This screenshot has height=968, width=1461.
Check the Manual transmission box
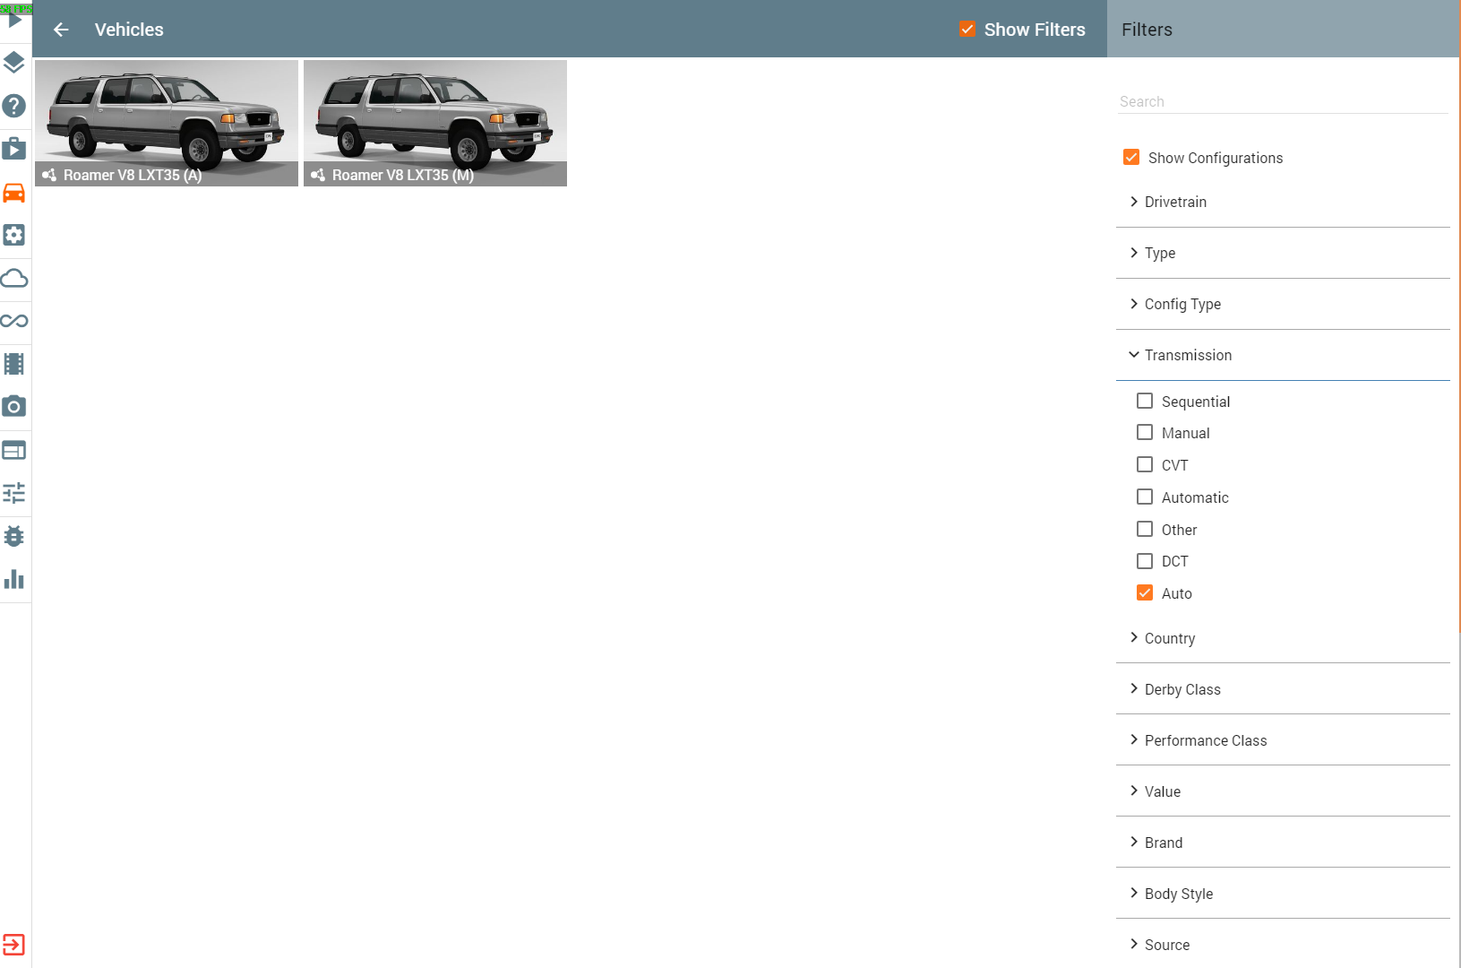coord(1145,433)
